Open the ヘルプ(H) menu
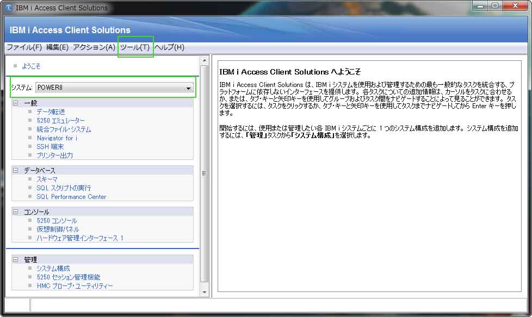Viewport: 532px width, 317px height. click(x=169, y=47)
